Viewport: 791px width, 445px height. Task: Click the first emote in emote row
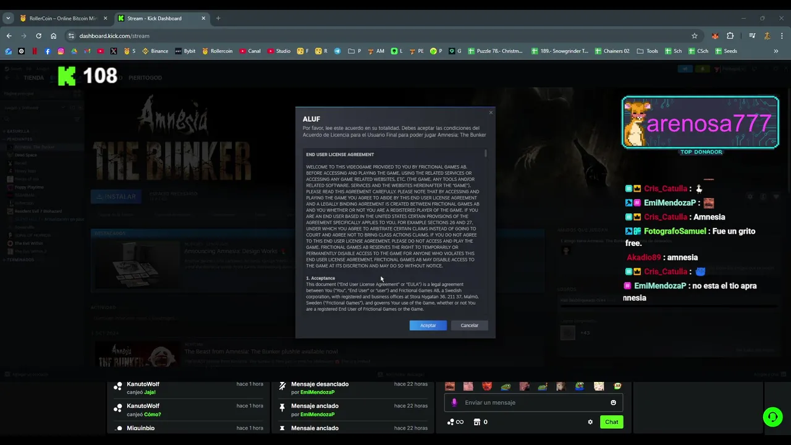point(450,386)
